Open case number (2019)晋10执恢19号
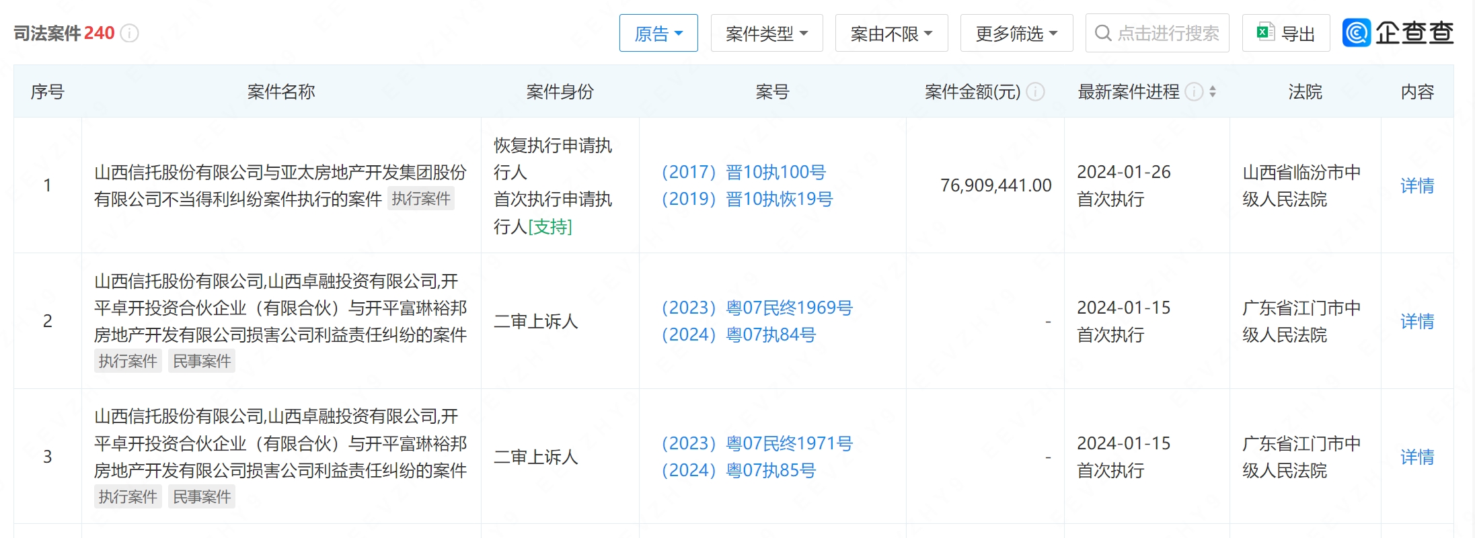 [x=747, y=199]
